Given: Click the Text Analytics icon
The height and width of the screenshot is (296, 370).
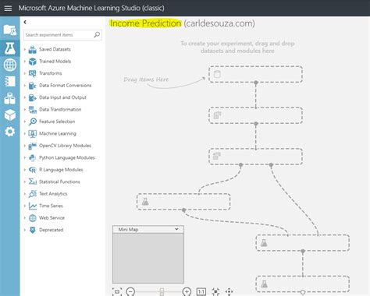Looking at the screenshot, I should (32, 194).
